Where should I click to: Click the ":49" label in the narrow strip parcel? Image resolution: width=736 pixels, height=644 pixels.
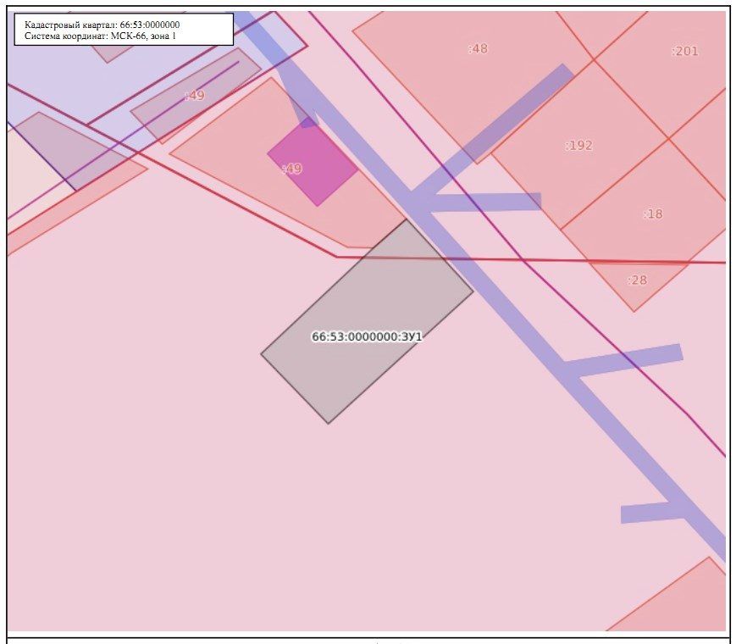click(x=195, y=96)
